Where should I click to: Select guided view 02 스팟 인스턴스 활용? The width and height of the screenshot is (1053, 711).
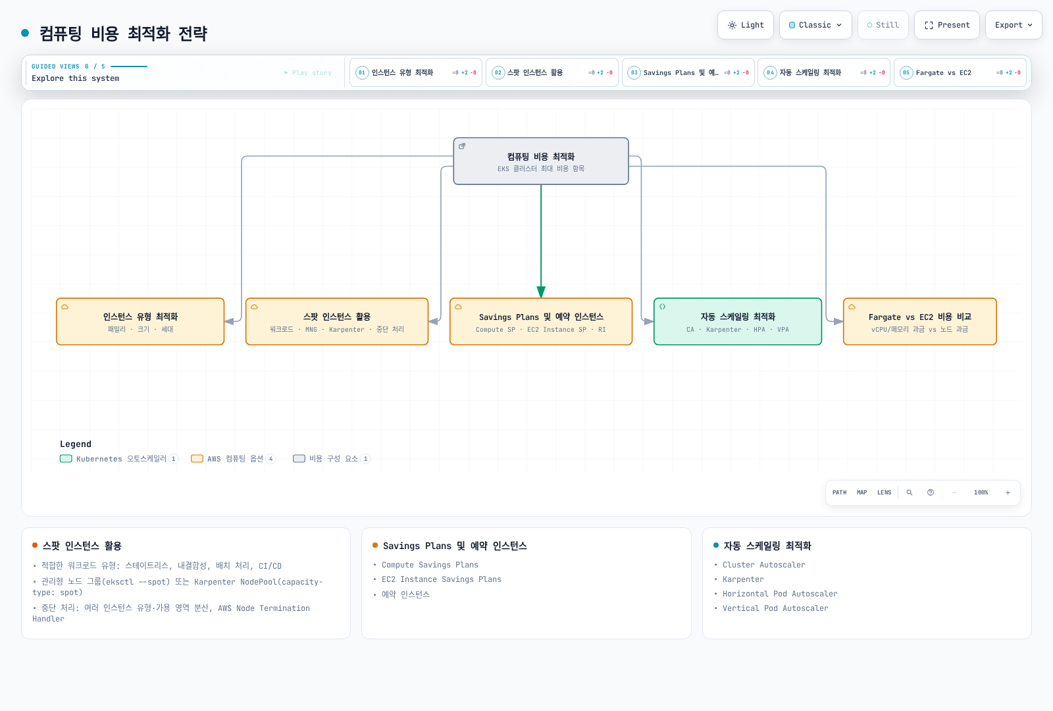[552, 72]
